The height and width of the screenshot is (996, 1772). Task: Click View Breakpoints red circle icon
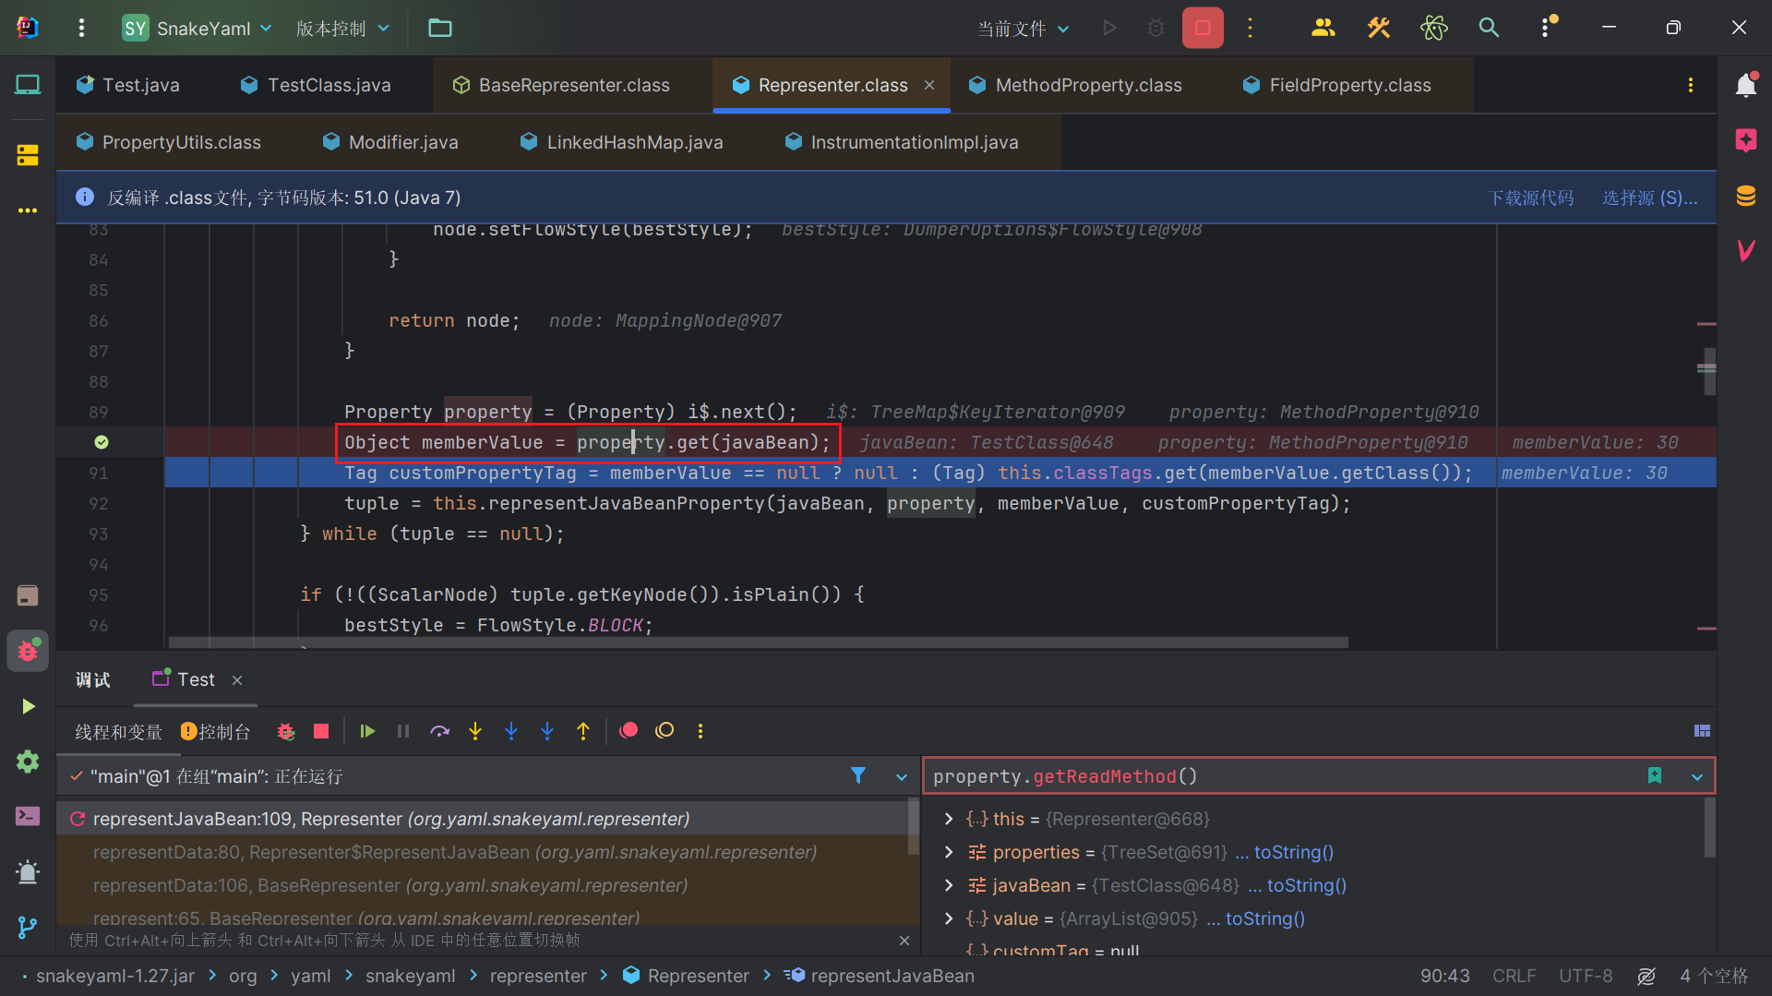(629, 731)
